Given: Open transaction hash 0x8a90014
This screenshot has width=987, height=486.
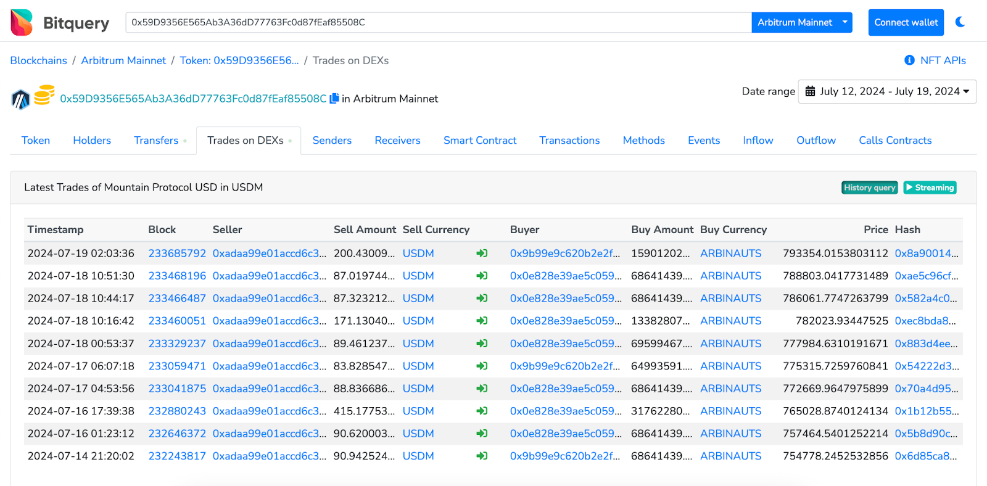Looking at the screenshot, I should [x=927, y=253].
